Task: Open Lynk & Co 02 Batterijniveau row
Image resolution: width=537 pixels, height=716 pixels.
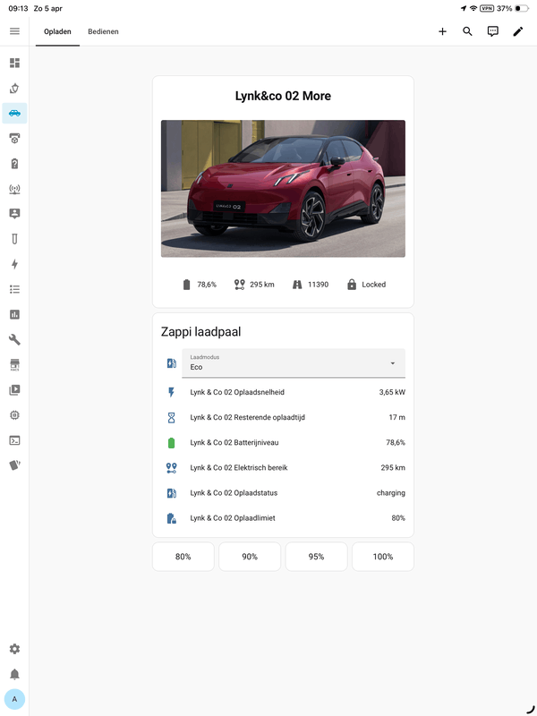Action: point(283,442)
